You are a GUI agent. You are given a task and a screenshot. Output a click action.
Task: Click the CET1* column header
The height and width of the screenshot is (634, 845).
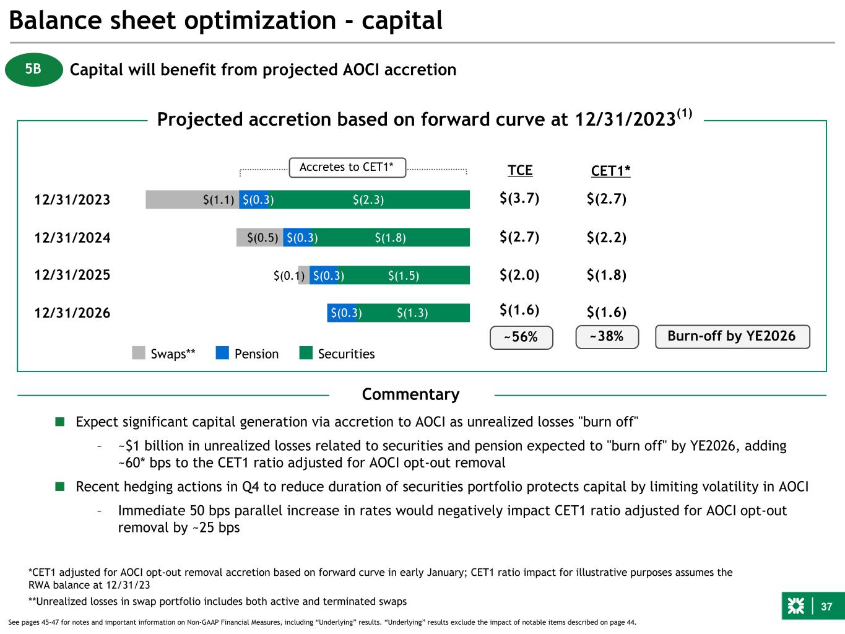(610, 171)
